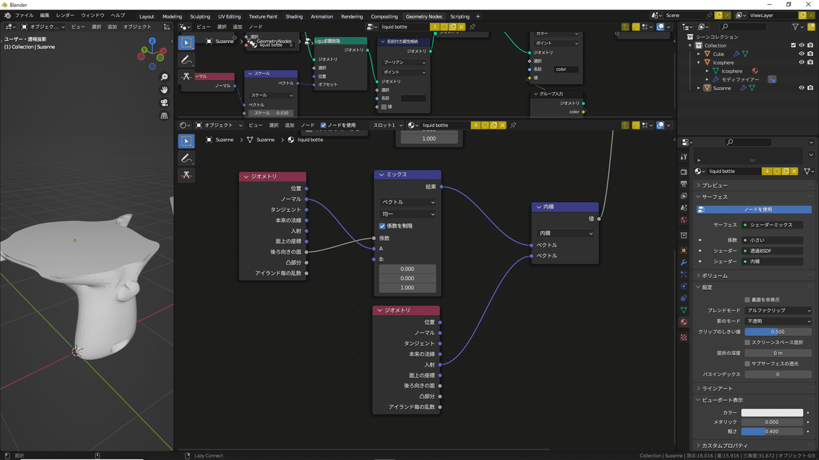The height and width of the screenshot is (460, 819).
Task: Enable the 裏面を非表示 checkbox
Action: [747, 300]
